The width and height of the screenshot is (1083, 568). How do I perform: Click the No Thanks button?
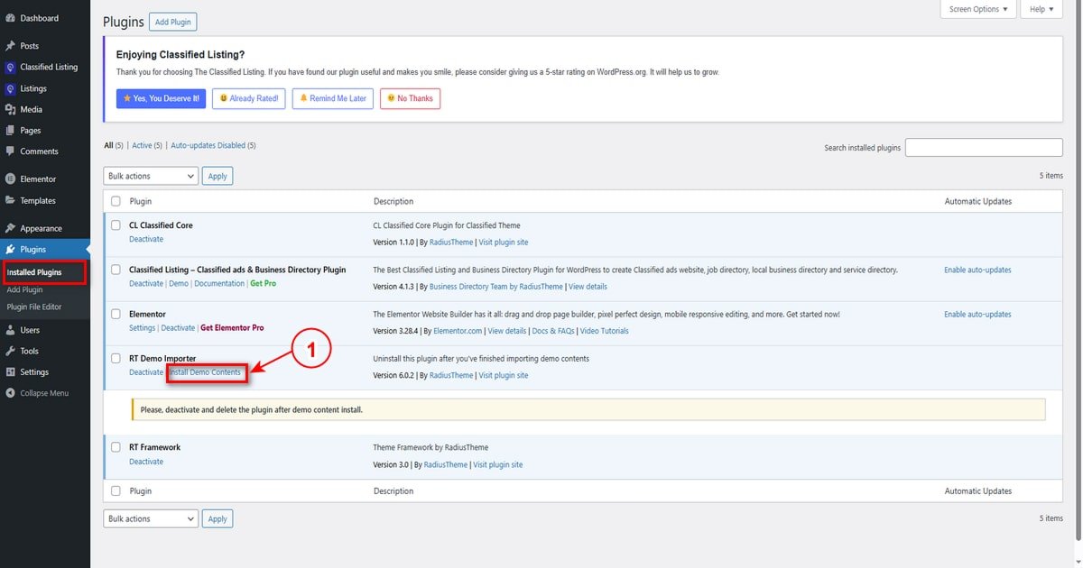[410, 98]
